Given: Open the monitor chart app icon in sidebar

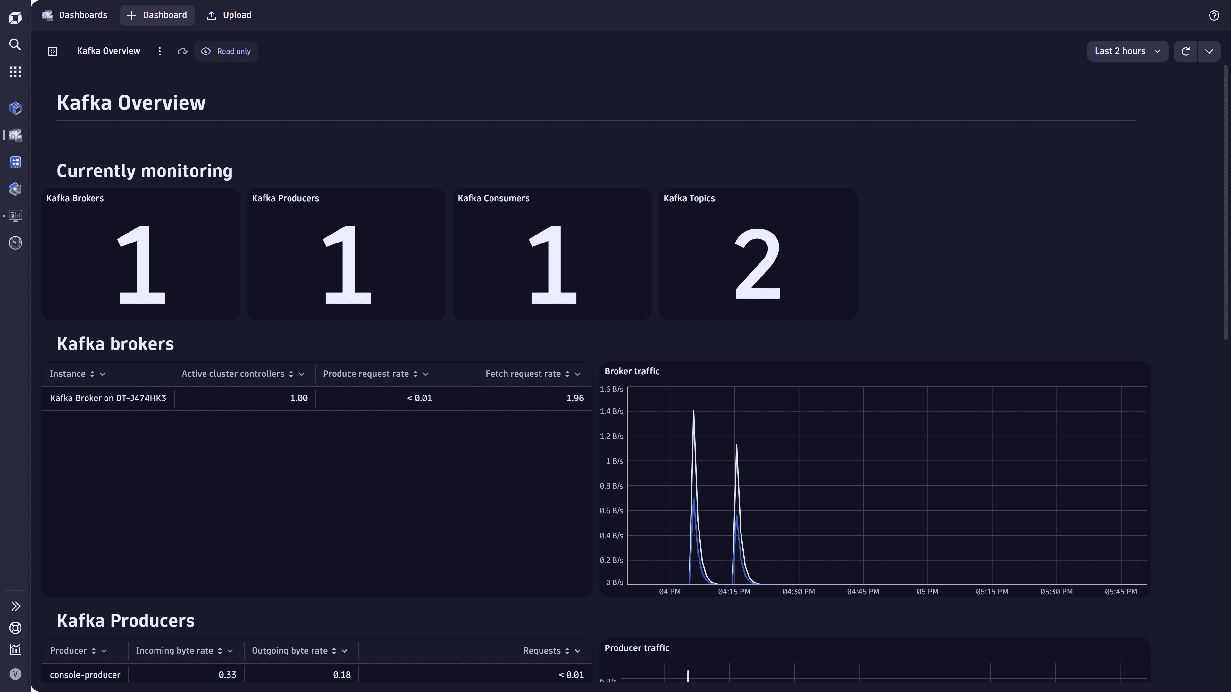Looking at the screenshot, I should [15, 216].
